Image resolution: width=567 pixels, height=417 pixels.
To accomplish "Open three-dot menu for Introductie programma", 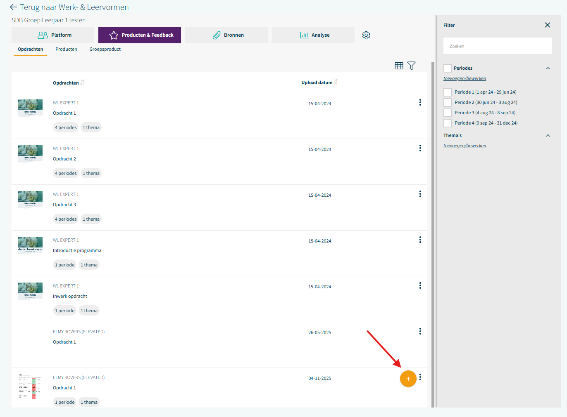I will pos(420,240).
